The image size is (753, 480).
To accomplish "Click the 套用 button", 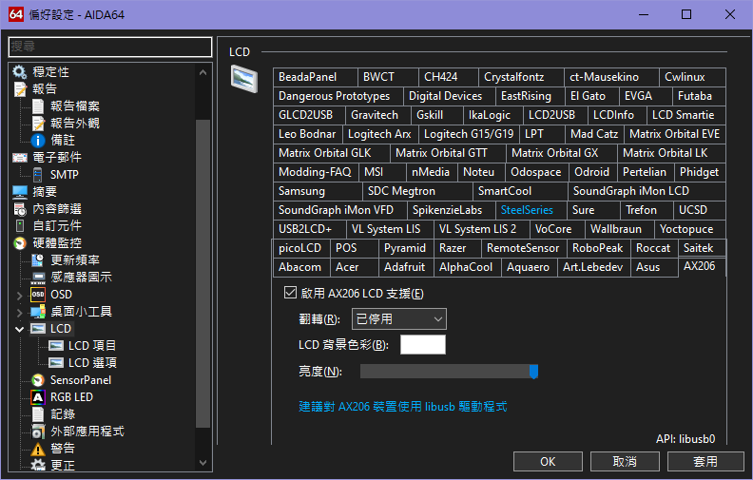I will coord(705,462).
